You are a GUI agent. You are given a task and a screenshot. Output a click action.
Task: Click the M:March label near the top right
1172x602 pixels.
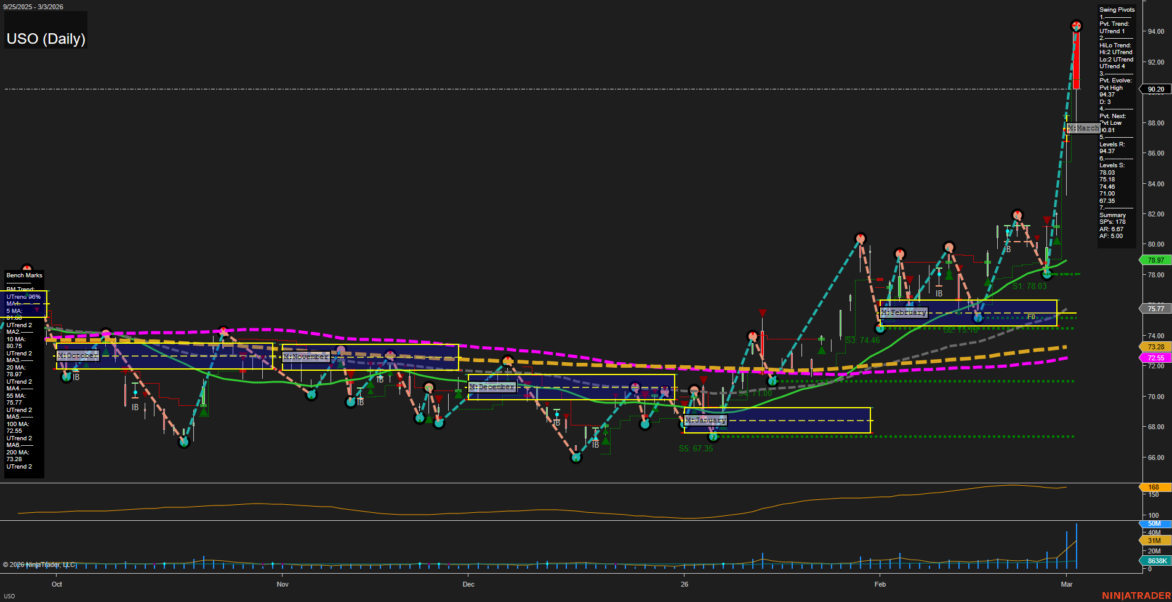tap(1083, 128)
